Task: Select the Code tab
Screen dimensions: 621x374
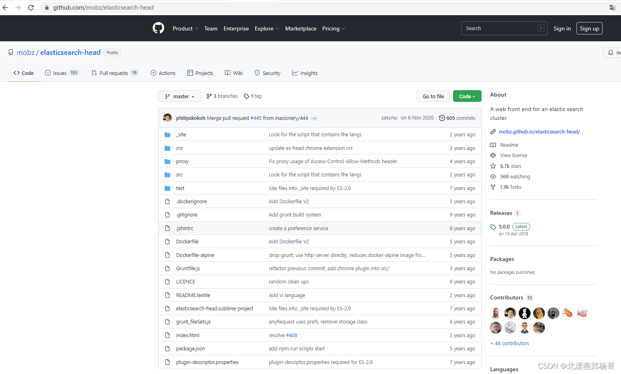Action: click(x=24, y=73)
